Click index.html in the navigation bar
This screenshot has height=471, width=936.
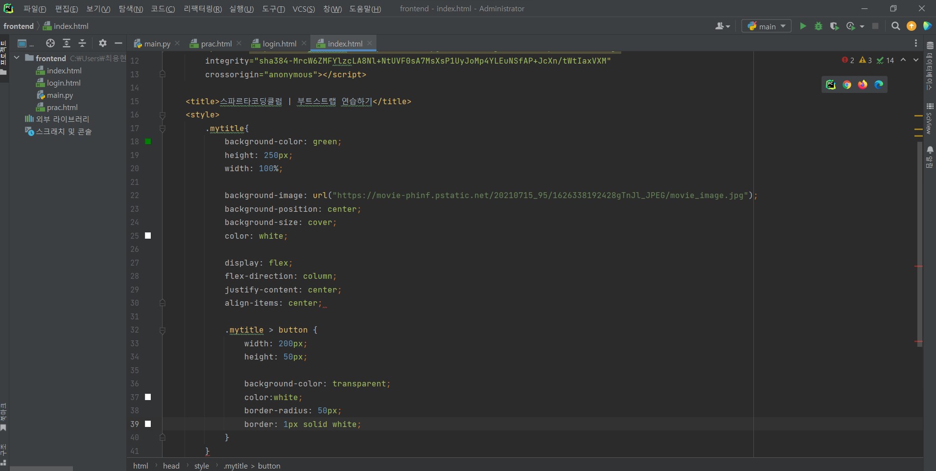66,26
